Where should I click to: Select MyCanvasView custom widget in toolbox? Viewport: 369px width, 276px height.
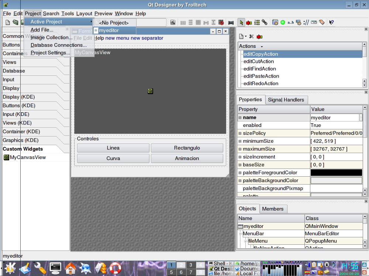(25, 157)
